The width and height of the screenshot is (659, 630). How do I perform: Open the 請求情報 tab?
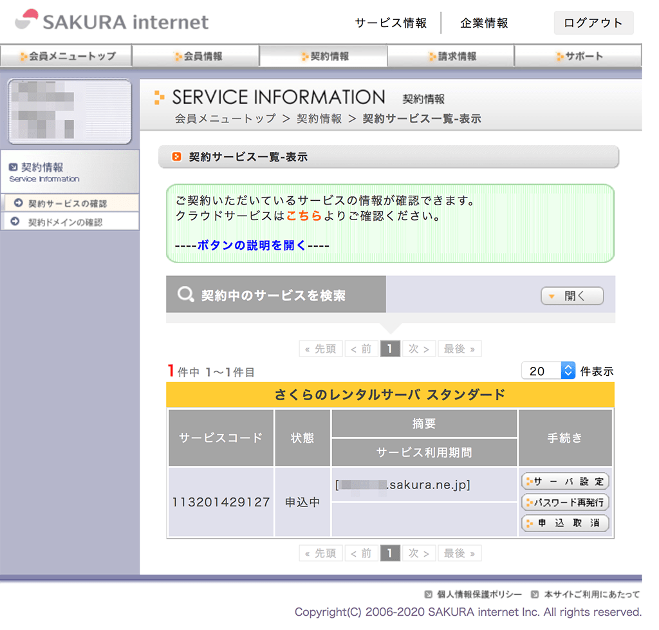pyautogui.click(x=450, y=56)
